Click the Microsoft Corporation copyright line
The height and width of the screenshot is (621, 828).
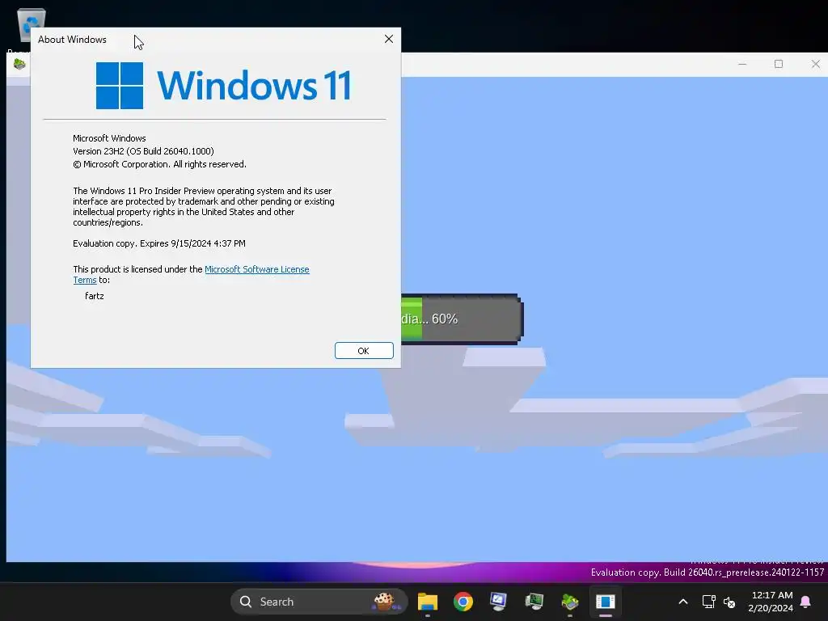click(159, 164)
